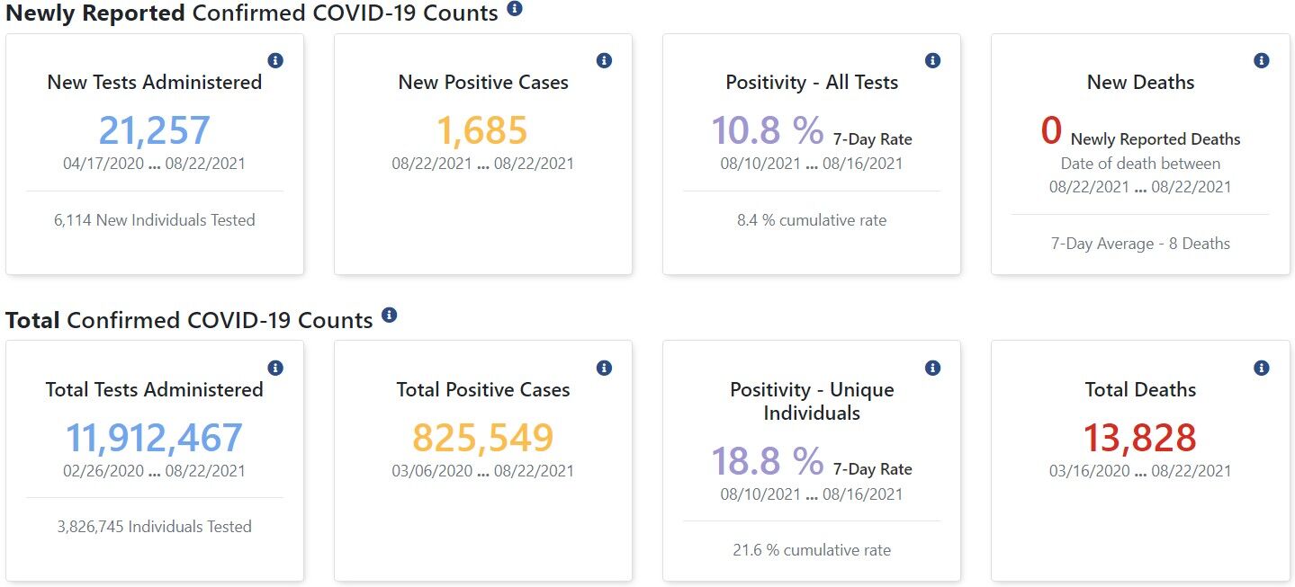Image resolution: width=1295 pixels, height=587 pixels.
Task: Click the Positivity - All Tests info icon
Action: [932, 60]
